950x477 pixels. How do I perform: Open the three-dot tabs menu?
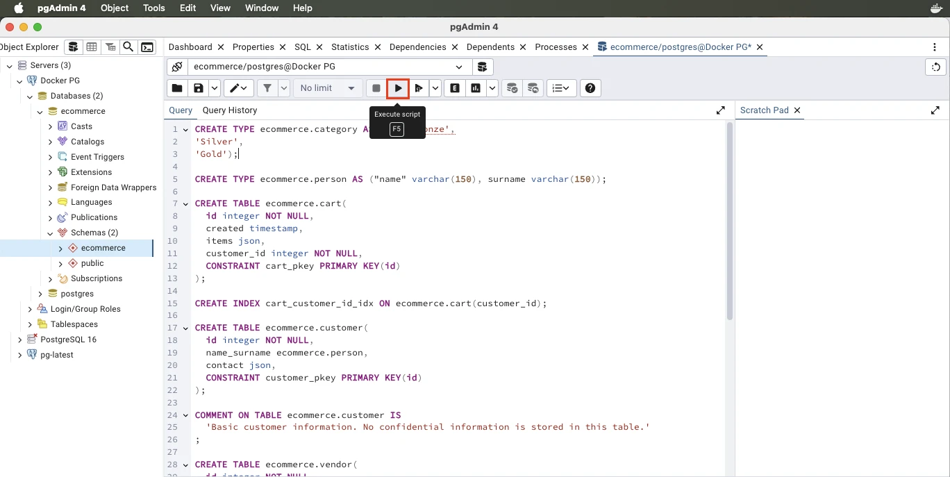click(935, 47)
